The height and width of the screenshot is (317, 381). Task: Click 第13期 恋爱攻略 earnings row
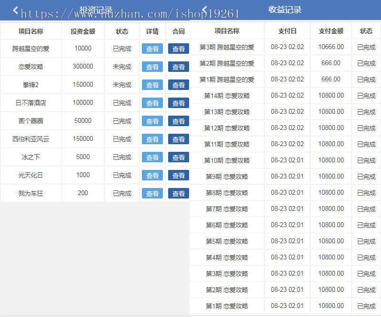coord(285,112)
